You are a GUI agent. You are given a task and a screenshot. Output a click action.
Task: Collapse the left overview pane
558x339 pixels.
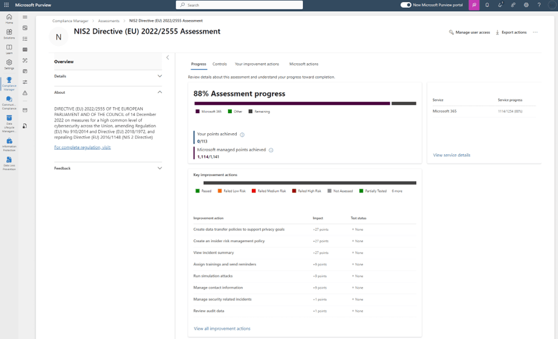pos(168,58)
